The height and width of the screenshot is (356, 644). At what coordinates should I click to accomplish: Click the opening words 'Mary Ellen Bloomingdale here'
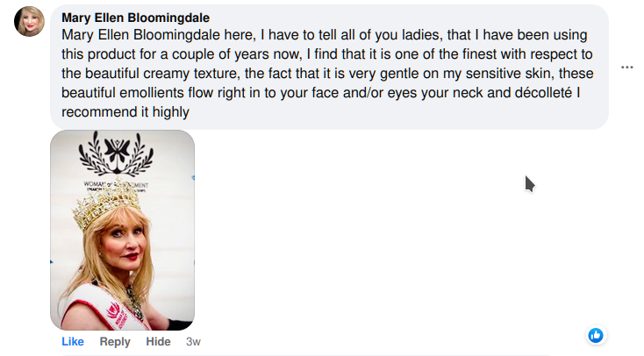(159, 35)
